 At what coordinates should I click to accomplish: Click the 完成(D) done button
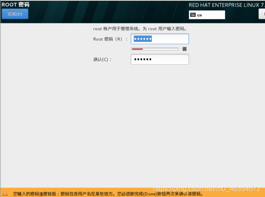(x=15, y=14)
